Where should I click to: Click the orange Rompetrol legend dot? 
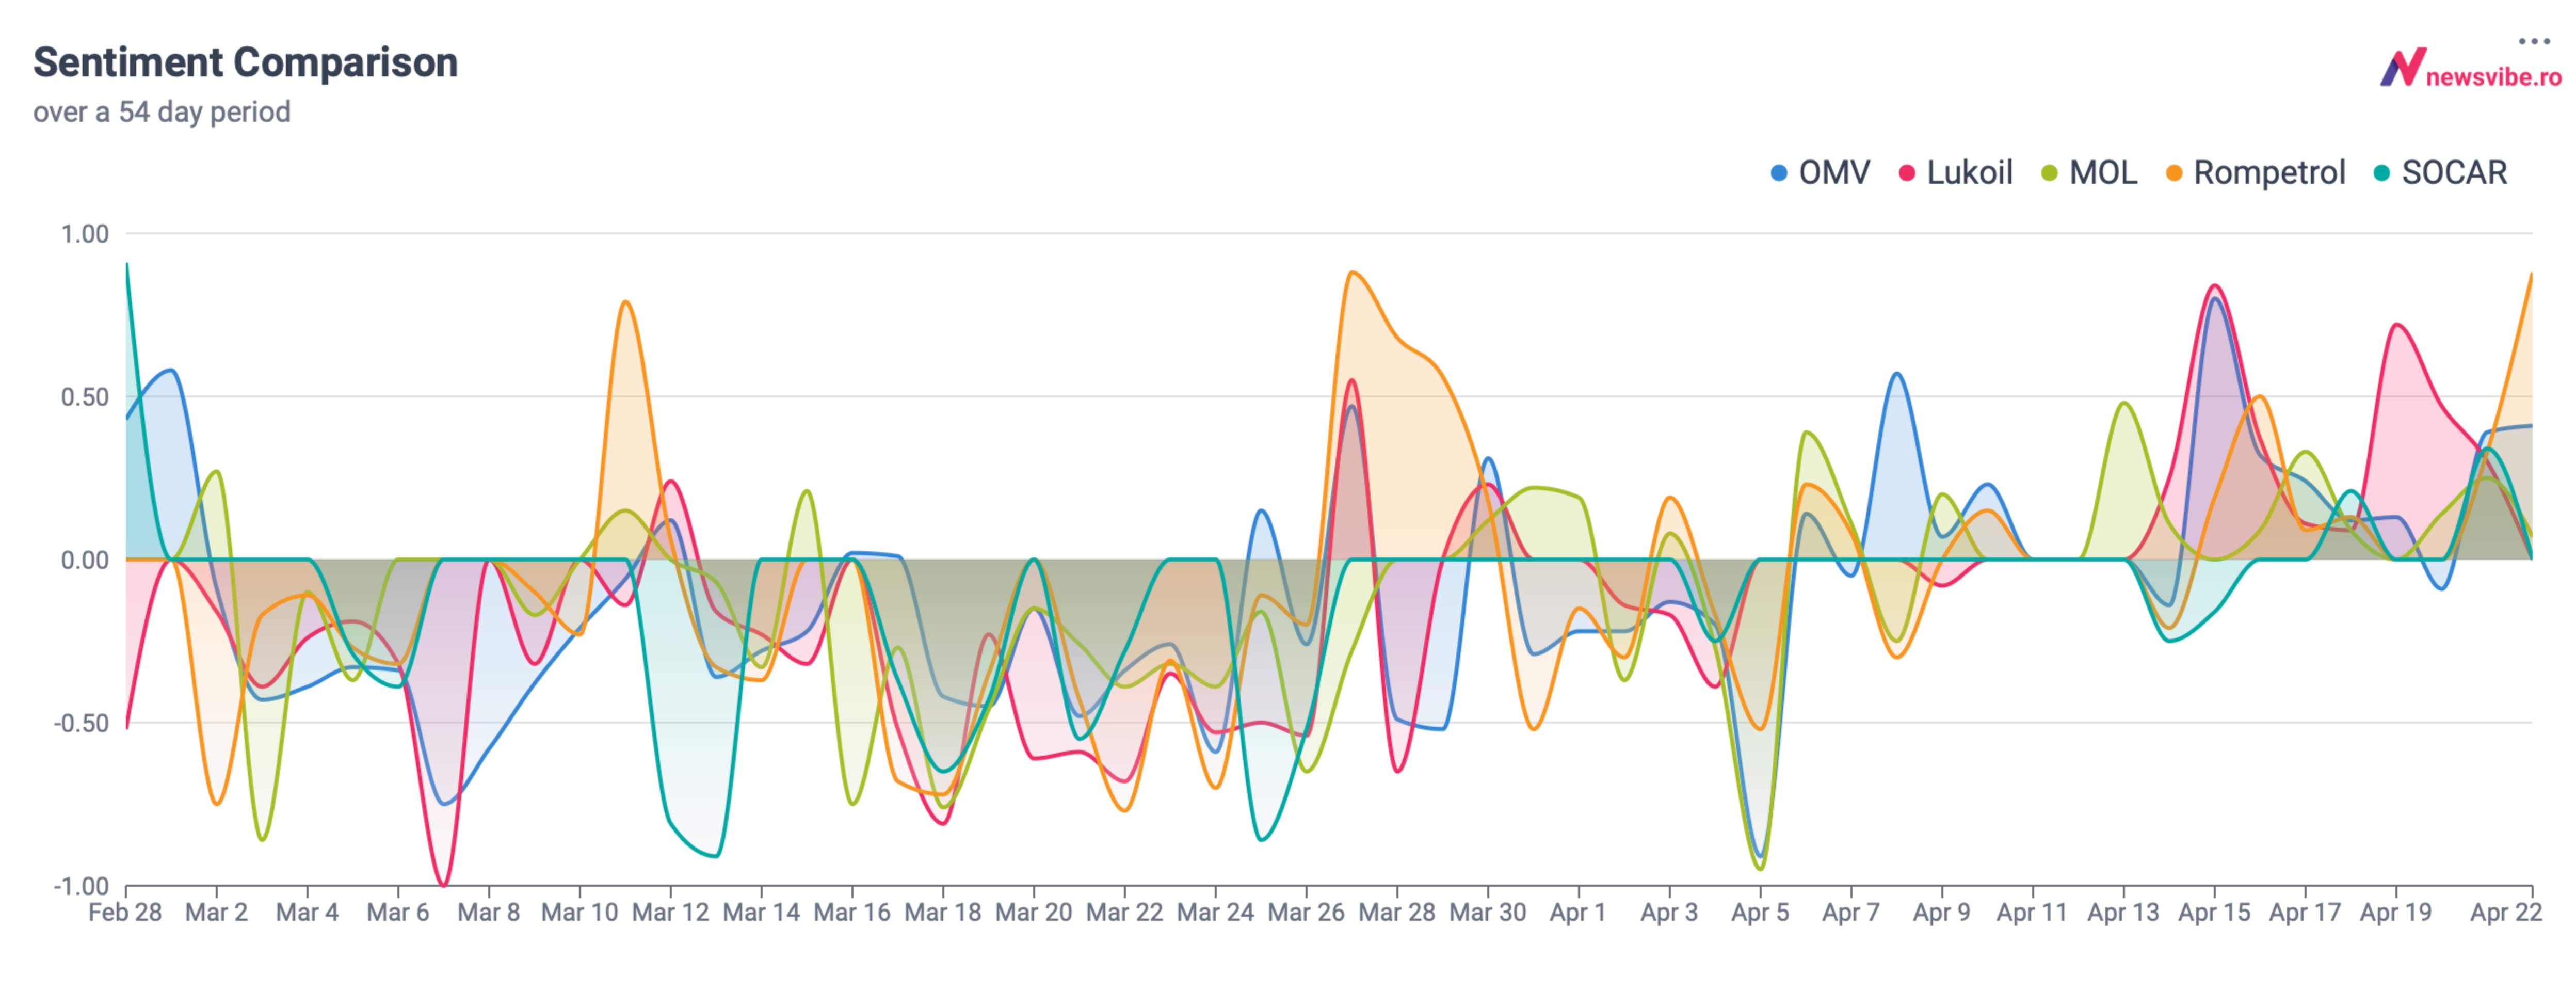pos(2174,173)
